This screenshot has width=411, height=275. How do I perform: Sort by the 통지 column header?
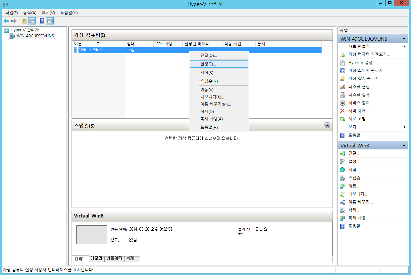click(x=288, y=44)
